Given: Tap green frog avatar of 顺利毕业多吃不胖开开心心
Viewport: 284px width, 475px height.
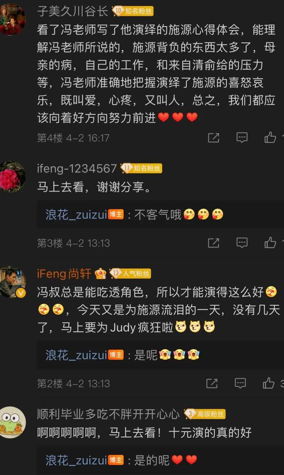Looking at the screenshot, I should coord(12,422).
